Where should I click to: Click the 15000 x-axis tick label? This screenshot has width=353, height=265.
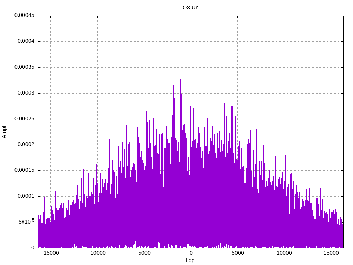tap(331, 253)
